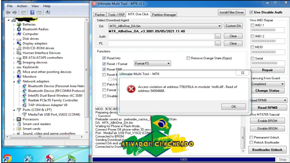Click the Custom DA button

tap(233, 26)
